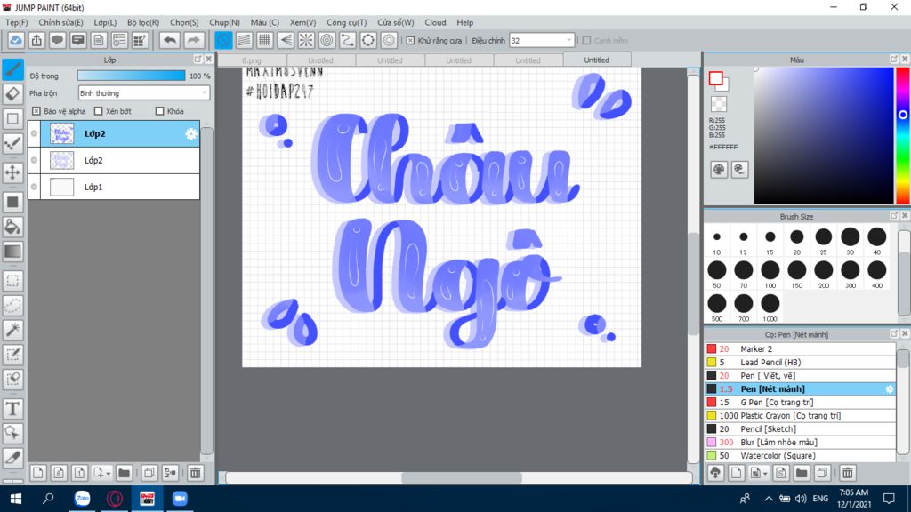The image size is (911, 512).
Task: Open the Tệp(F) menu
Action: pyautogui.click(x=16, y=22)
